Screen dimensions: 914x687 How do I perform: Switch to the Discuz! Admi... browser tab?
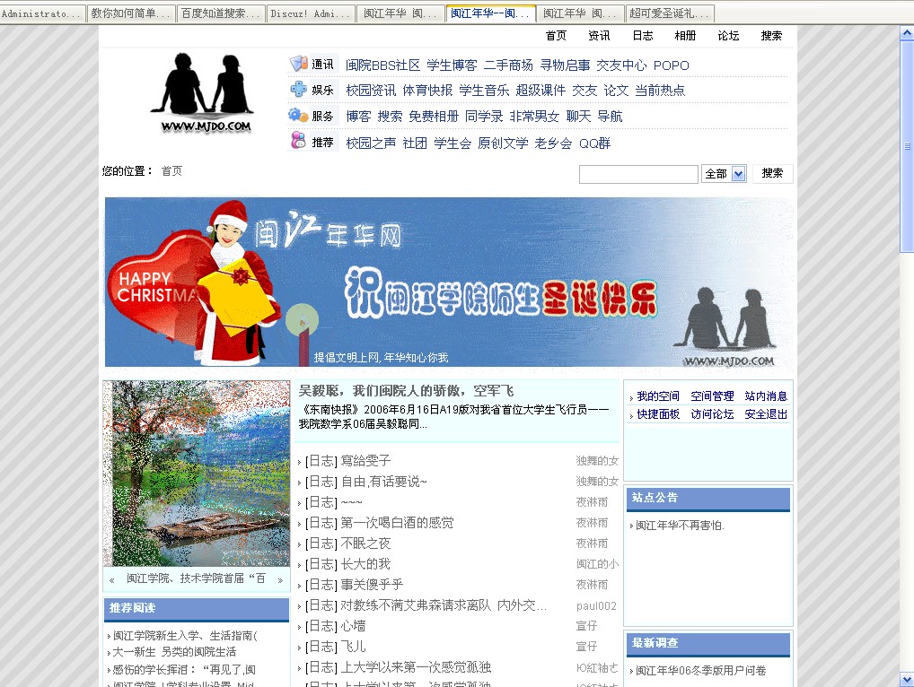[x=311, y=13]
